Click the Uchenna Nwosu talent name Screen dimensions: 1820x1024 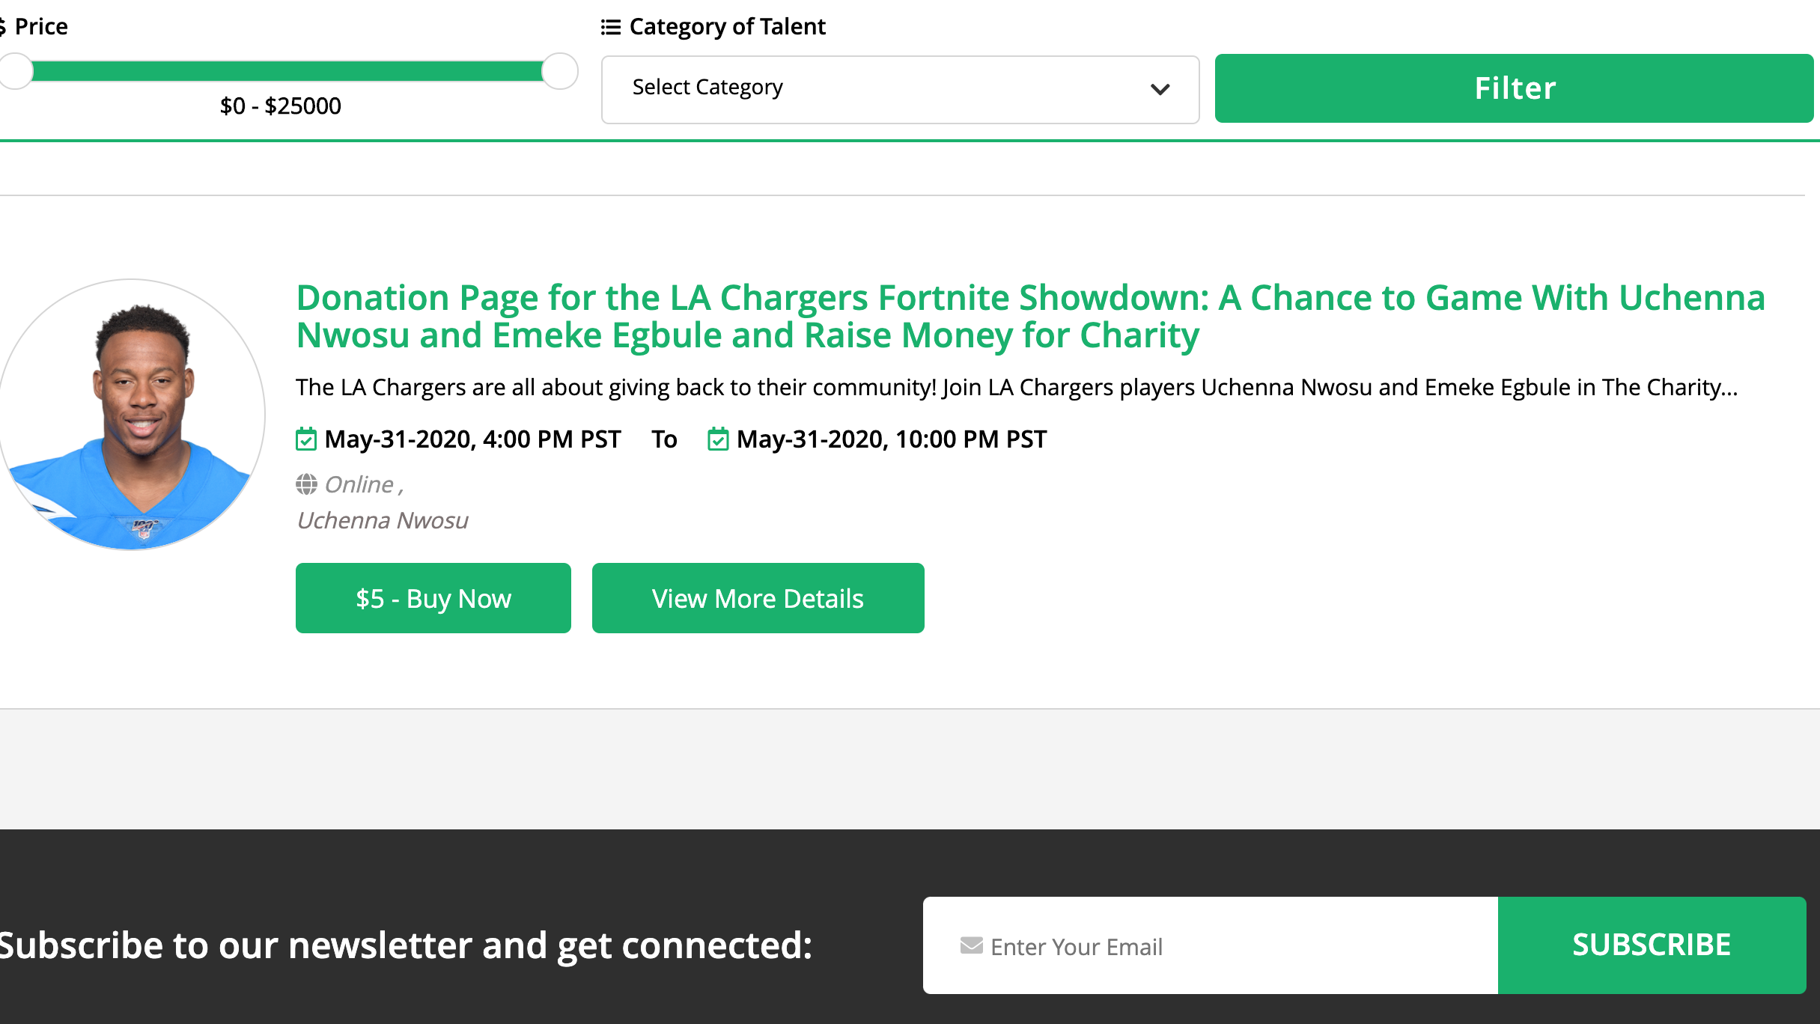coord(383,520)
